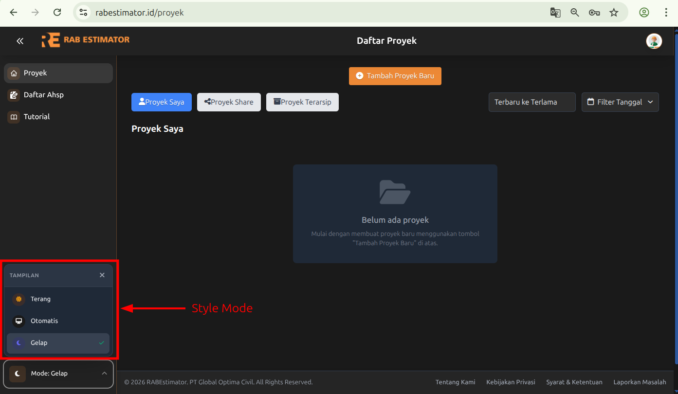The height and width of the screenshot is (394, 678).
Task: Open Kebijakan Privasi footer link
Action: (x=511, y=382)
